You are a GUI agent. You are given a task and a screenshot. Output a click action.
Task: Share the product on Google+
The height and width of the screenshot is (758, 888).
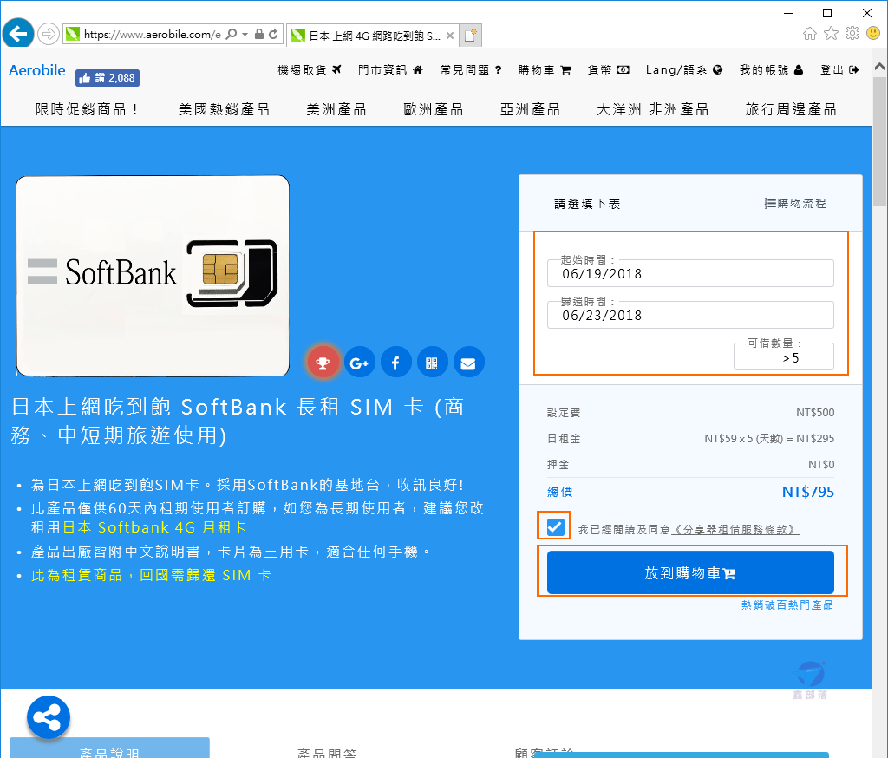pyautogui.click(x=359, y=363)
